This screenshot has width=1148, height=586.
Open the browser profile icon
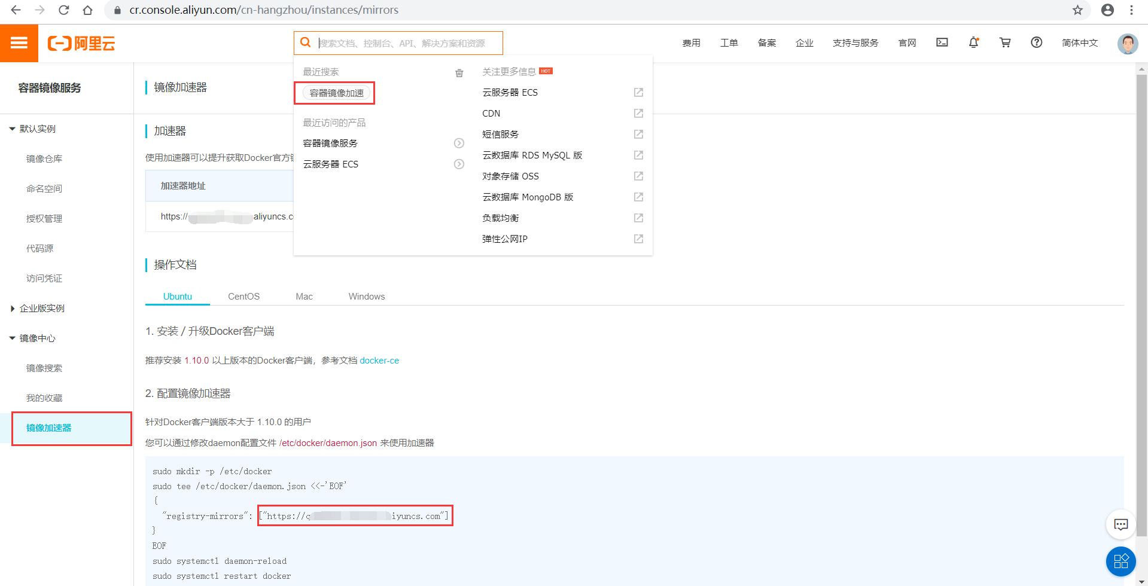tap(1107, 10)
